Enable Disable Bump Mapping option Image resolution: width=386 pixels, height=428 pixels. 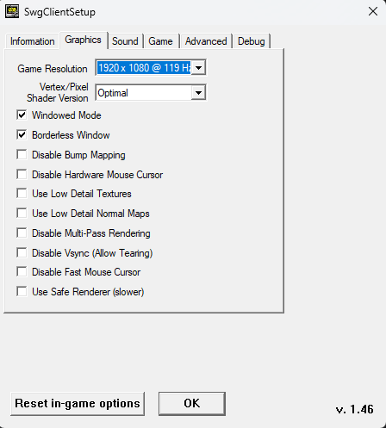tap(22, 155)
